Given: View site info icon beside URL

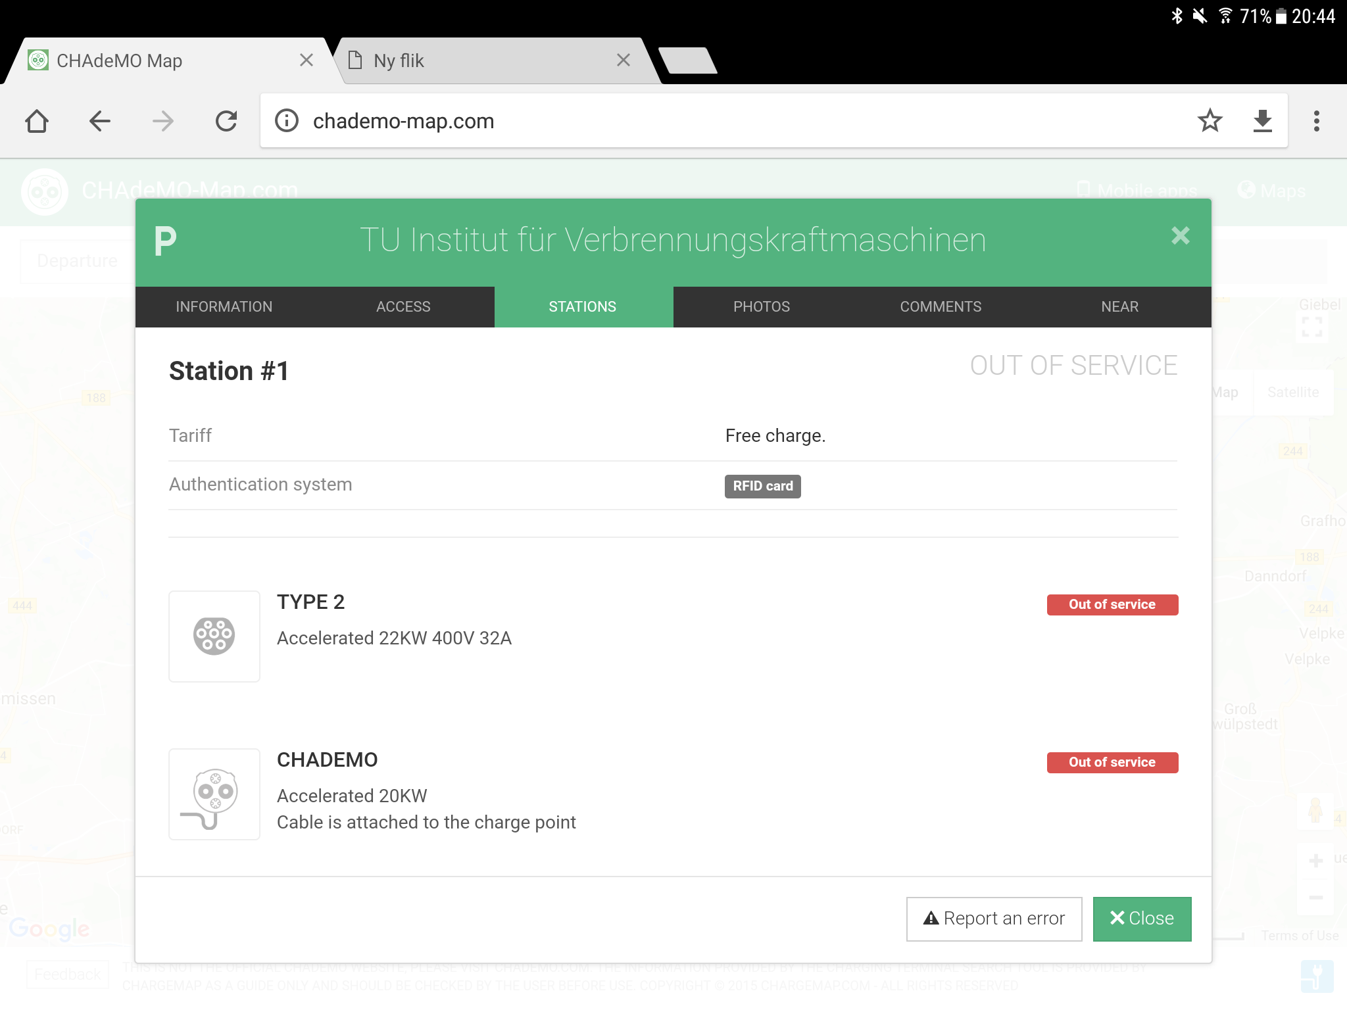Looking at the screenshot, I should (x=287, y=121).
